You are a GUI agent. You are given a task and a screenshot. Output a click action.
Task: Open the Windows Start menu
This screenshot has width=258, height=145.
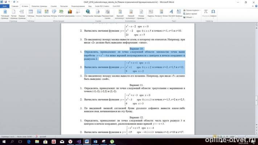[x=4, y=141]
